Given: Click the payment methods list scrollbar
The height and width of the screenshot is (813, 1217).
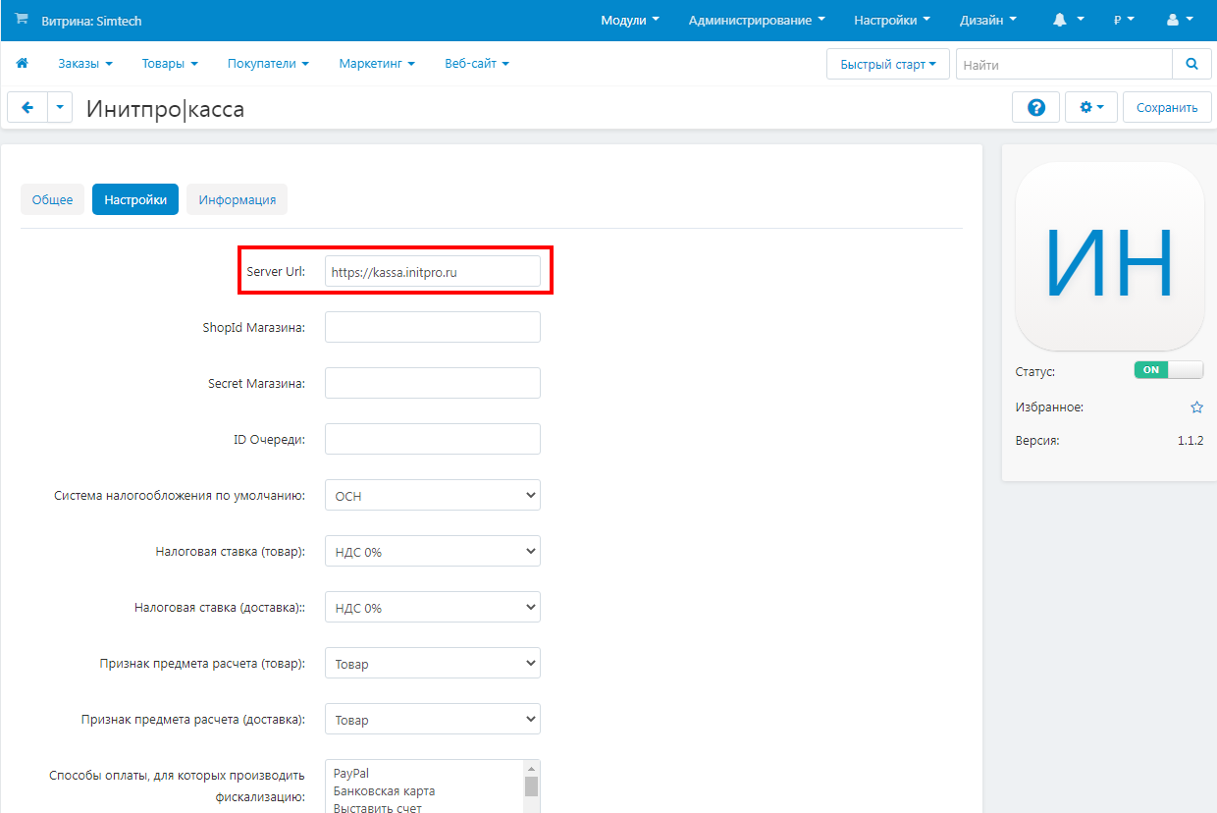Looking at the screenshot, I should 531,786.
